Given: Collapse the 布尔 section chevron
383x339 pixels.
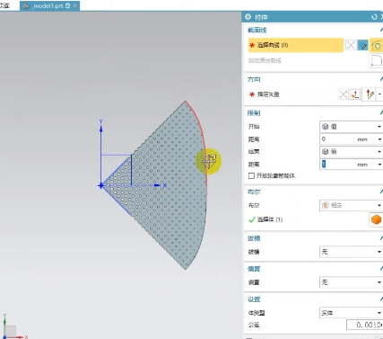Looking at the screenshot, I should point(381,192).
